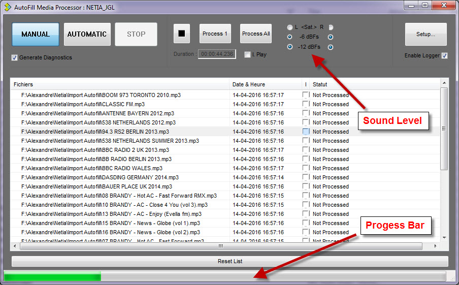Click the AutoFill app icon in title bar
This screenshot has height=285, width=459.
pos(8,7)
